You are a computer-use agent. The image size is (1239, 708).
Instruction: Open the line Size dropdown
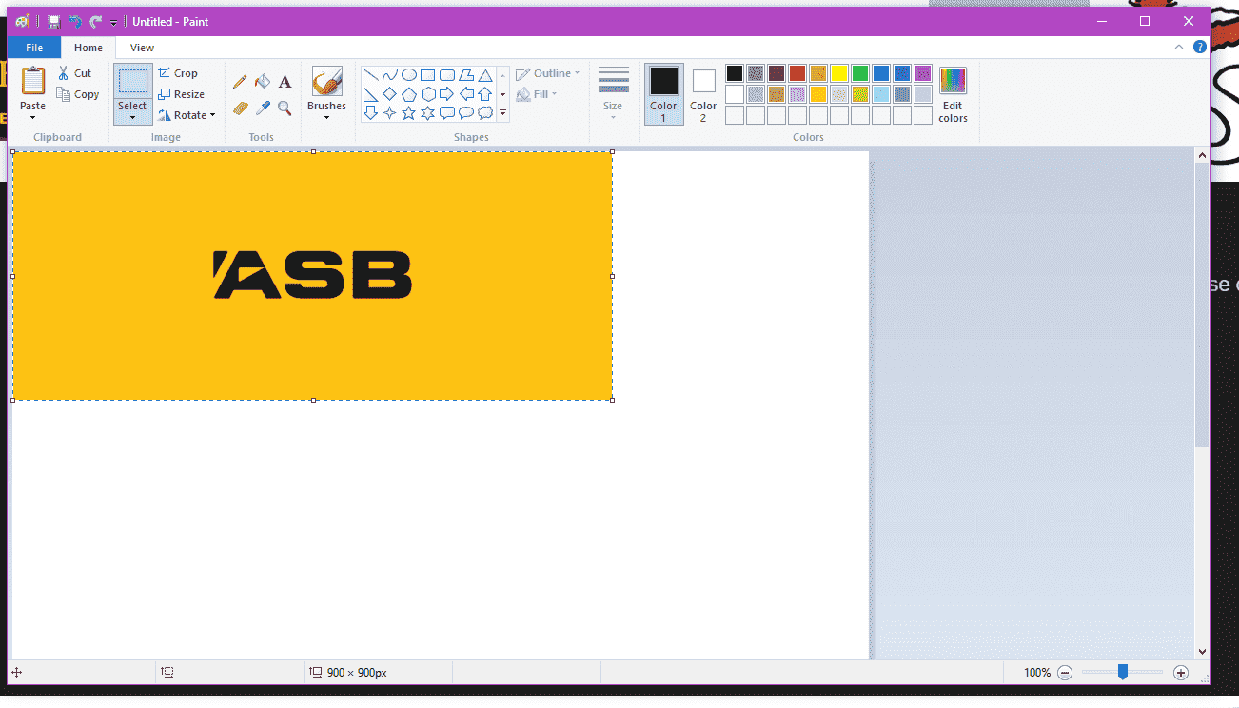pos(613,94)
